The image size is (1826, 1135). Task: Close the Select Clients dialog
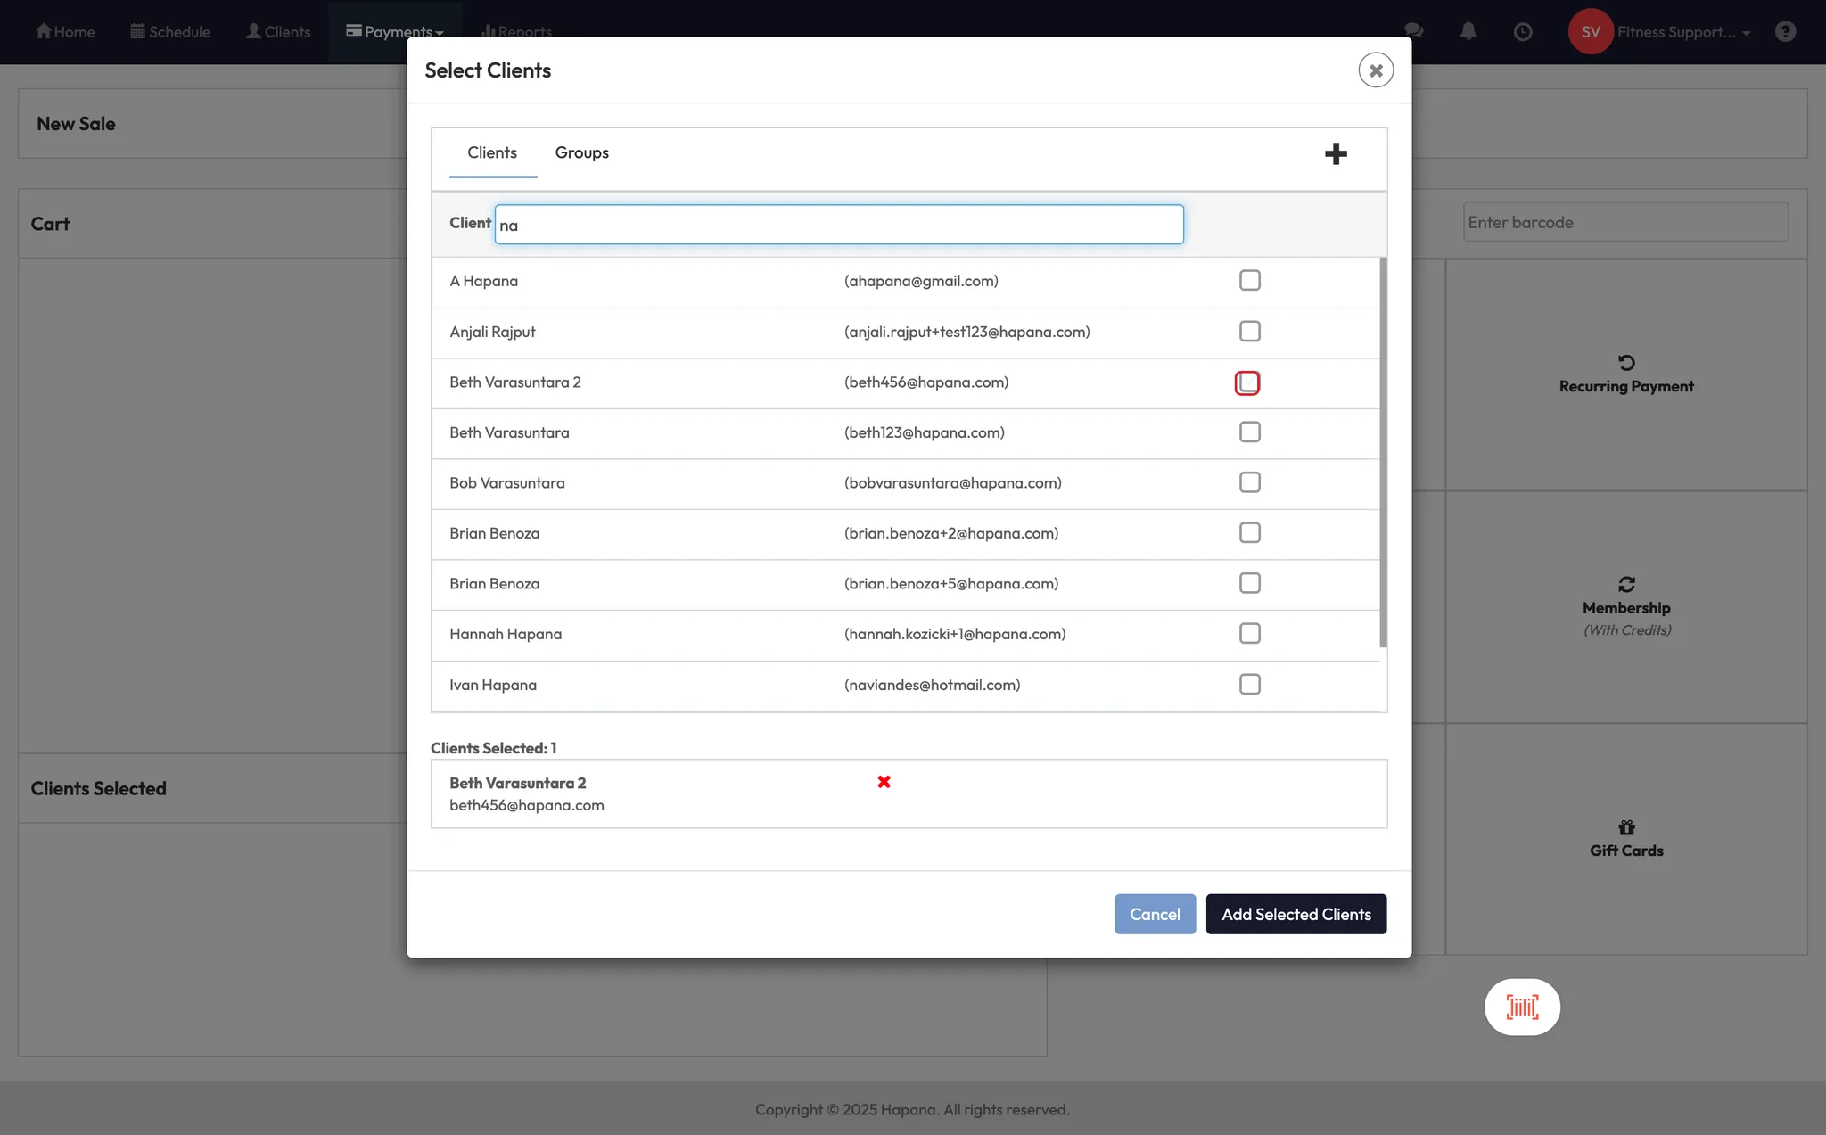point(1376,70)
